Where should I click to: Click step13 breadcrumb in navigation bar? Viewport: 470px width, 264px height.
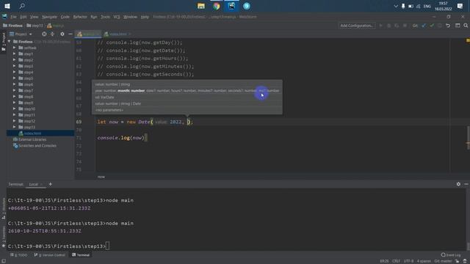[35, 26]
